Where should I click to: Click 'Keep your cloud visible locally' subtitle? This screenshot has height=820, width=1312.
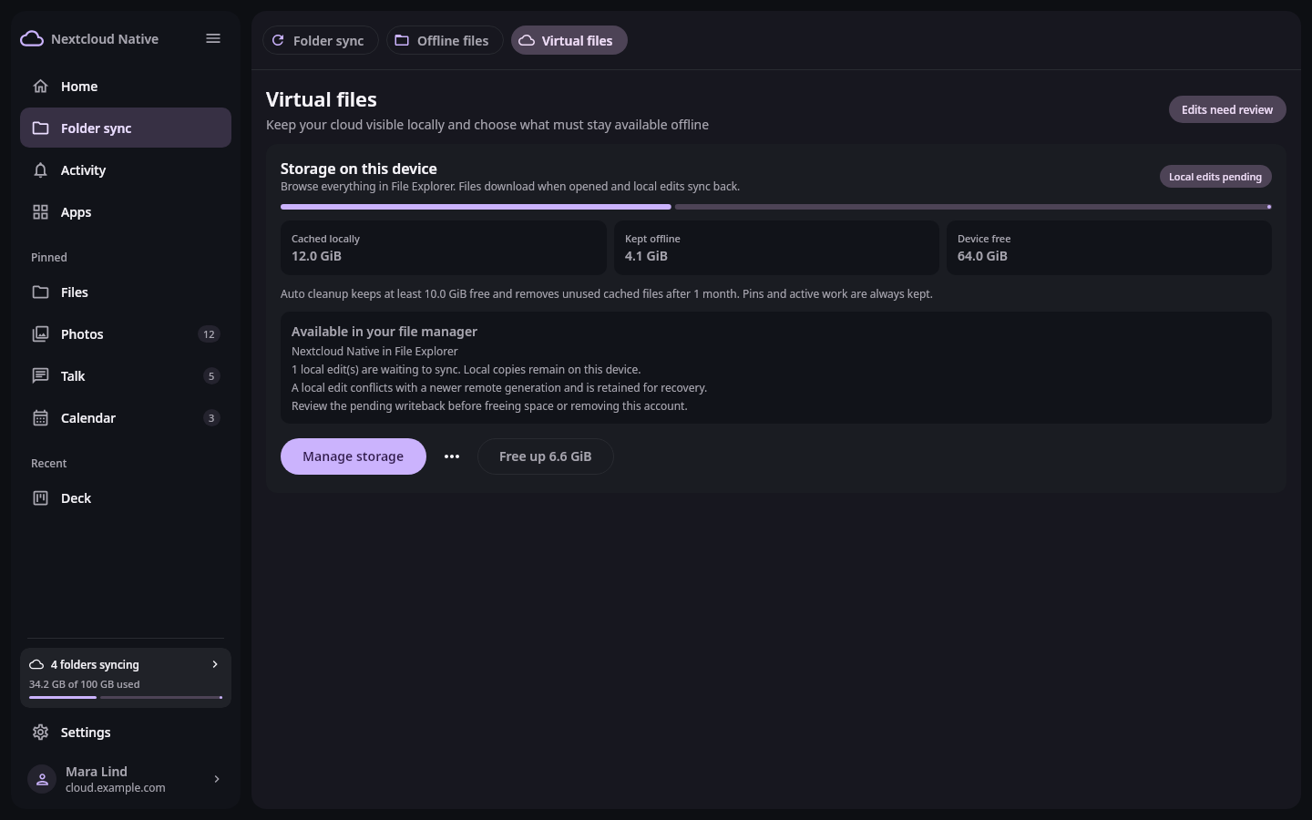click(487, 125)
